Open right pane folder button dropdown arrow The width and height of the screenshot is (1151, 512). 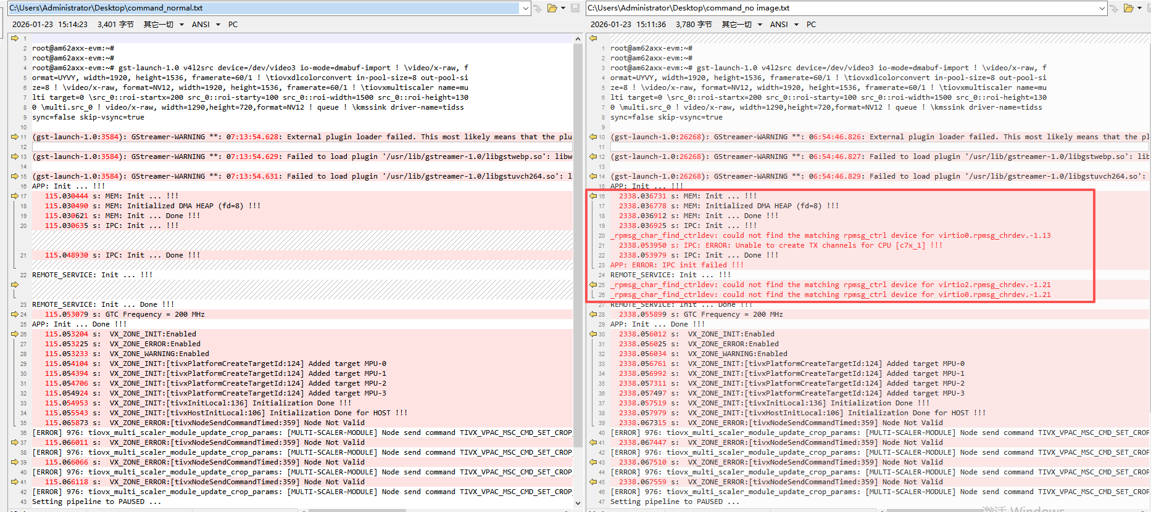(x=1139, y=8)
